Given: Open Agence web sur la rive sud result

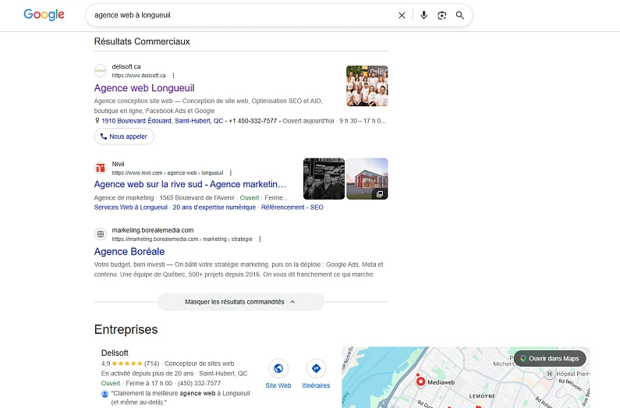Looking at the screenshot, I should (x=190, y=184).
